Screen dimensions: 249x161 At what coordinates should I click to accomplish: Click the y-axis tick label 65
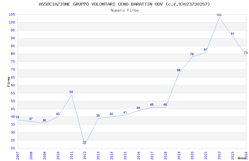click(x=13, y=77)
